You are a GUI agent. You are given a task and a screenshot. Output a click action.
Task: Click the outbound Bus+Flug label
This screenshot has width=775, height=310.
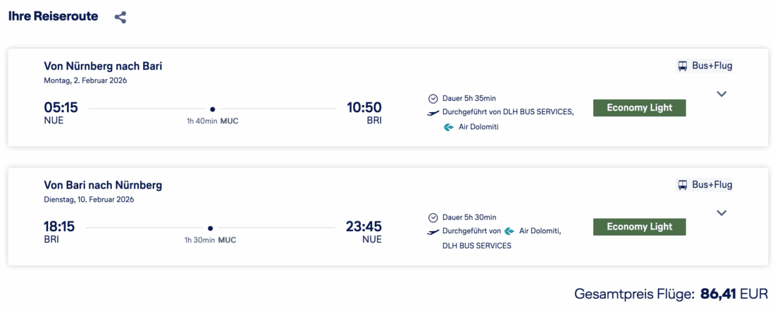point(712,66)
